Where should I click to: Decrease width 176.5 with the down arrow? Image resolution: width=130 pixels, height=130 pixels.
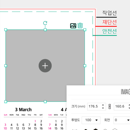[x=103, y=108]
